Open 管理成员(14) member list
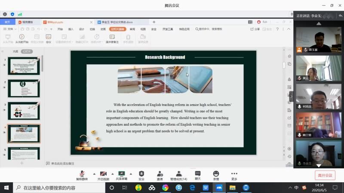Viewport: 344px width, 193px height. 178,175
